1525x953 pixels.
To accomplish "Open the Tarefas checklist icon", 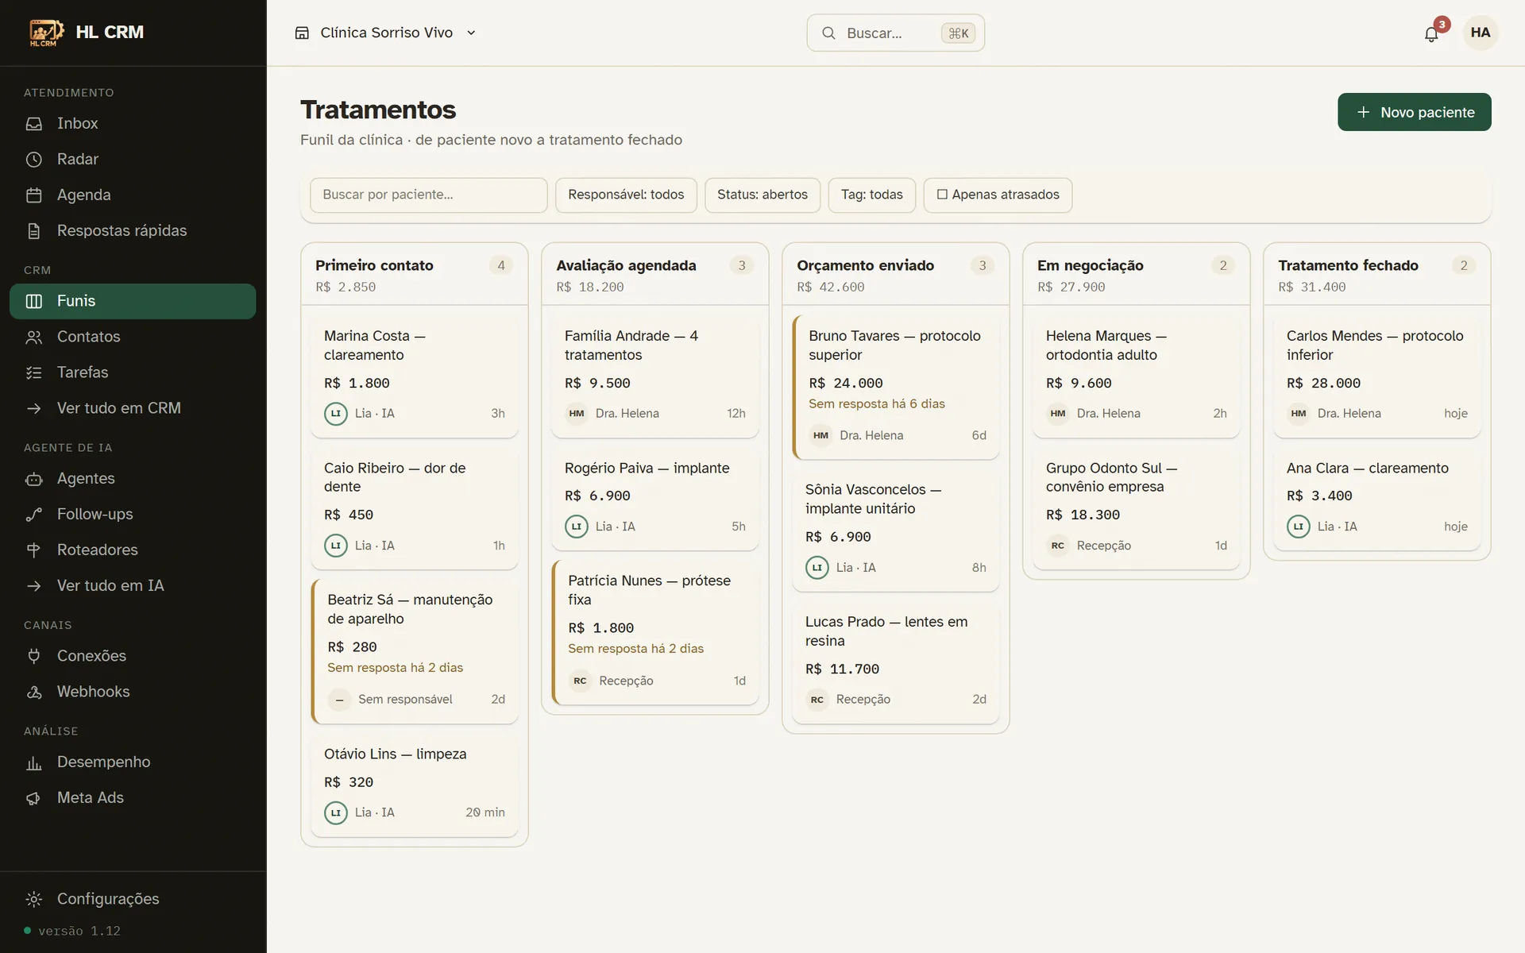I will point(33,372).
